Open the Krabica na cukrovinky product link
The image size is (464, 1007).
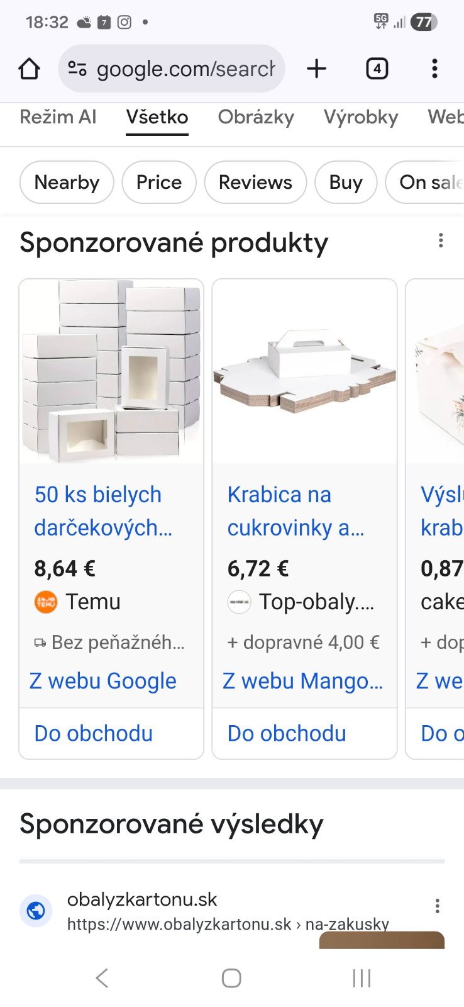pyautogui.click(x=296, y=511)
